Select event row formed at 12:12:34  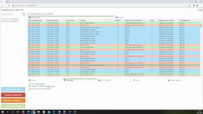(x=114, y=74)
